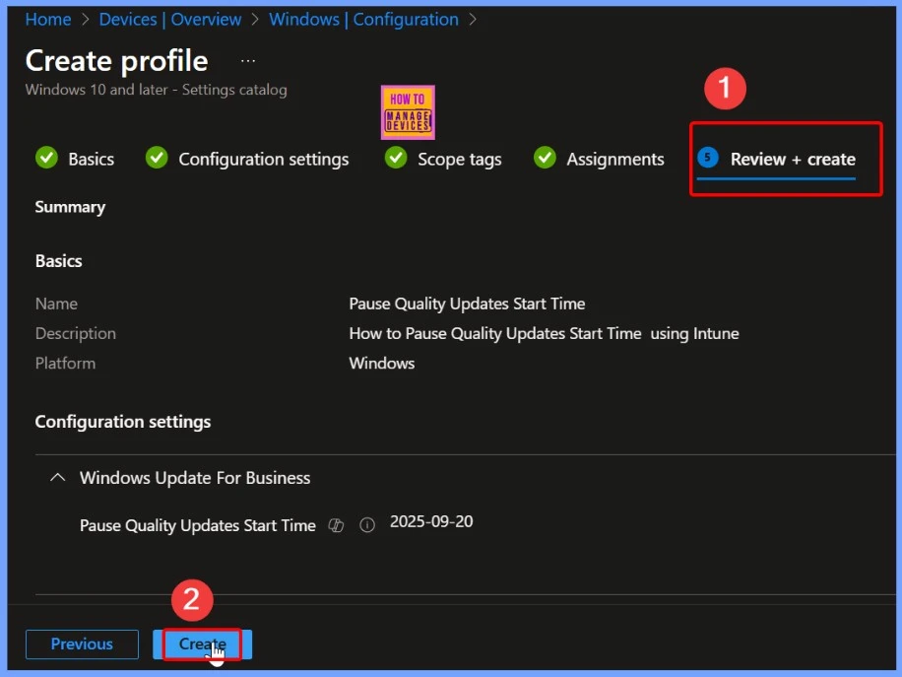The width and height of the screenshot is (902, 677).
Task: Open the info icon for Pause Quality Updates
Action: click(367, 525)
